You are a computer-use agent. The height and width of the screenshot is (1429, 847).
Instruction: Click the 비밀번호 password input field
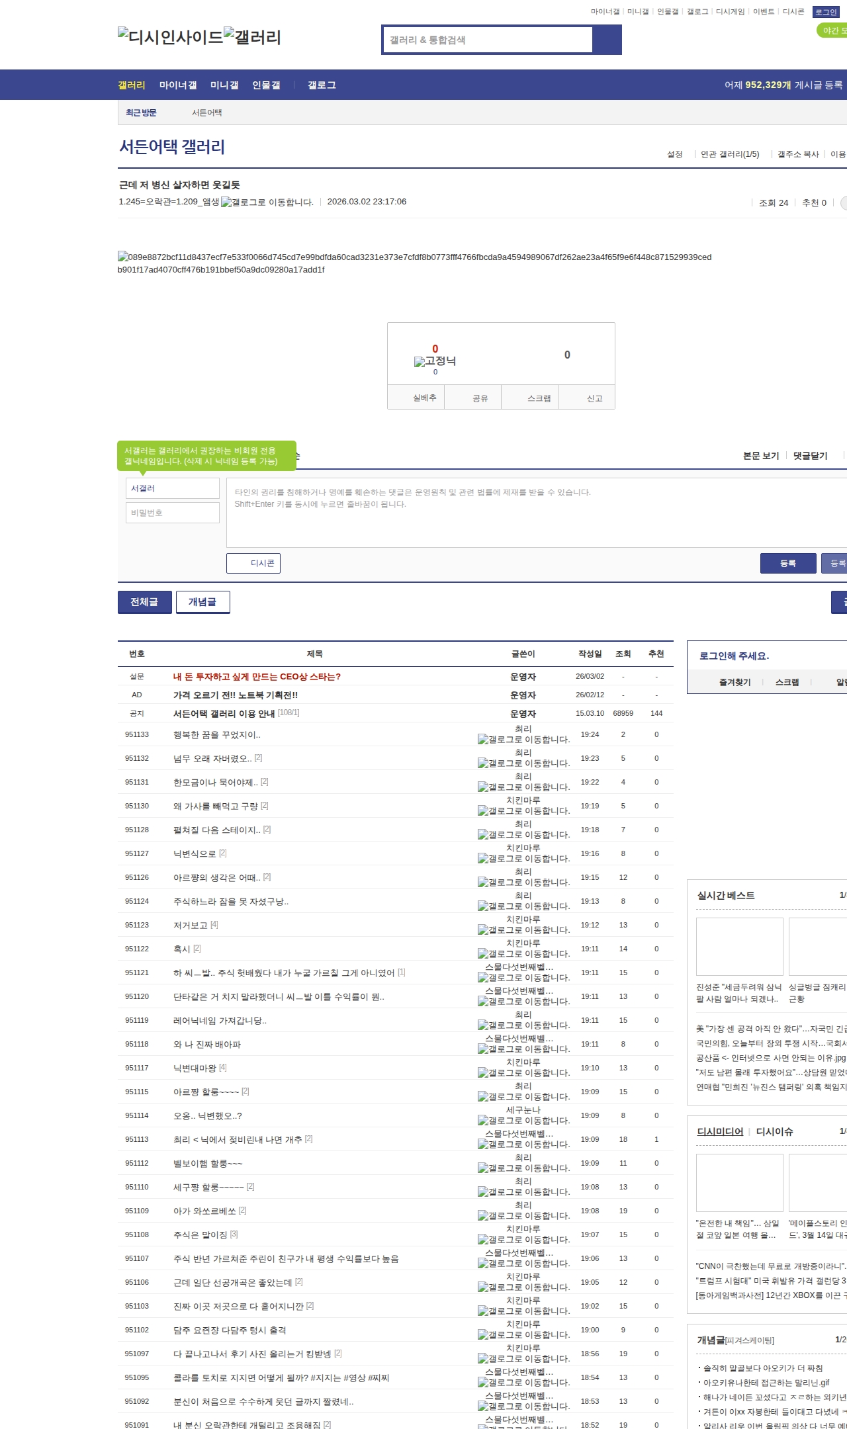[x=172, y=513]
